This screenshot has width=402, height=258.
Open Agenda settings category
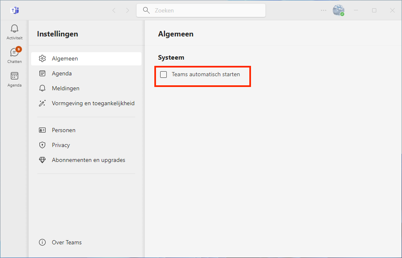(x=61, y=73)
